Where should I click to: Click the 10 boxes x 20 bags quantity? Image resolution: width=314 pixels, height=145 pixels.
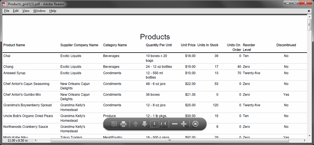point(156,58)
